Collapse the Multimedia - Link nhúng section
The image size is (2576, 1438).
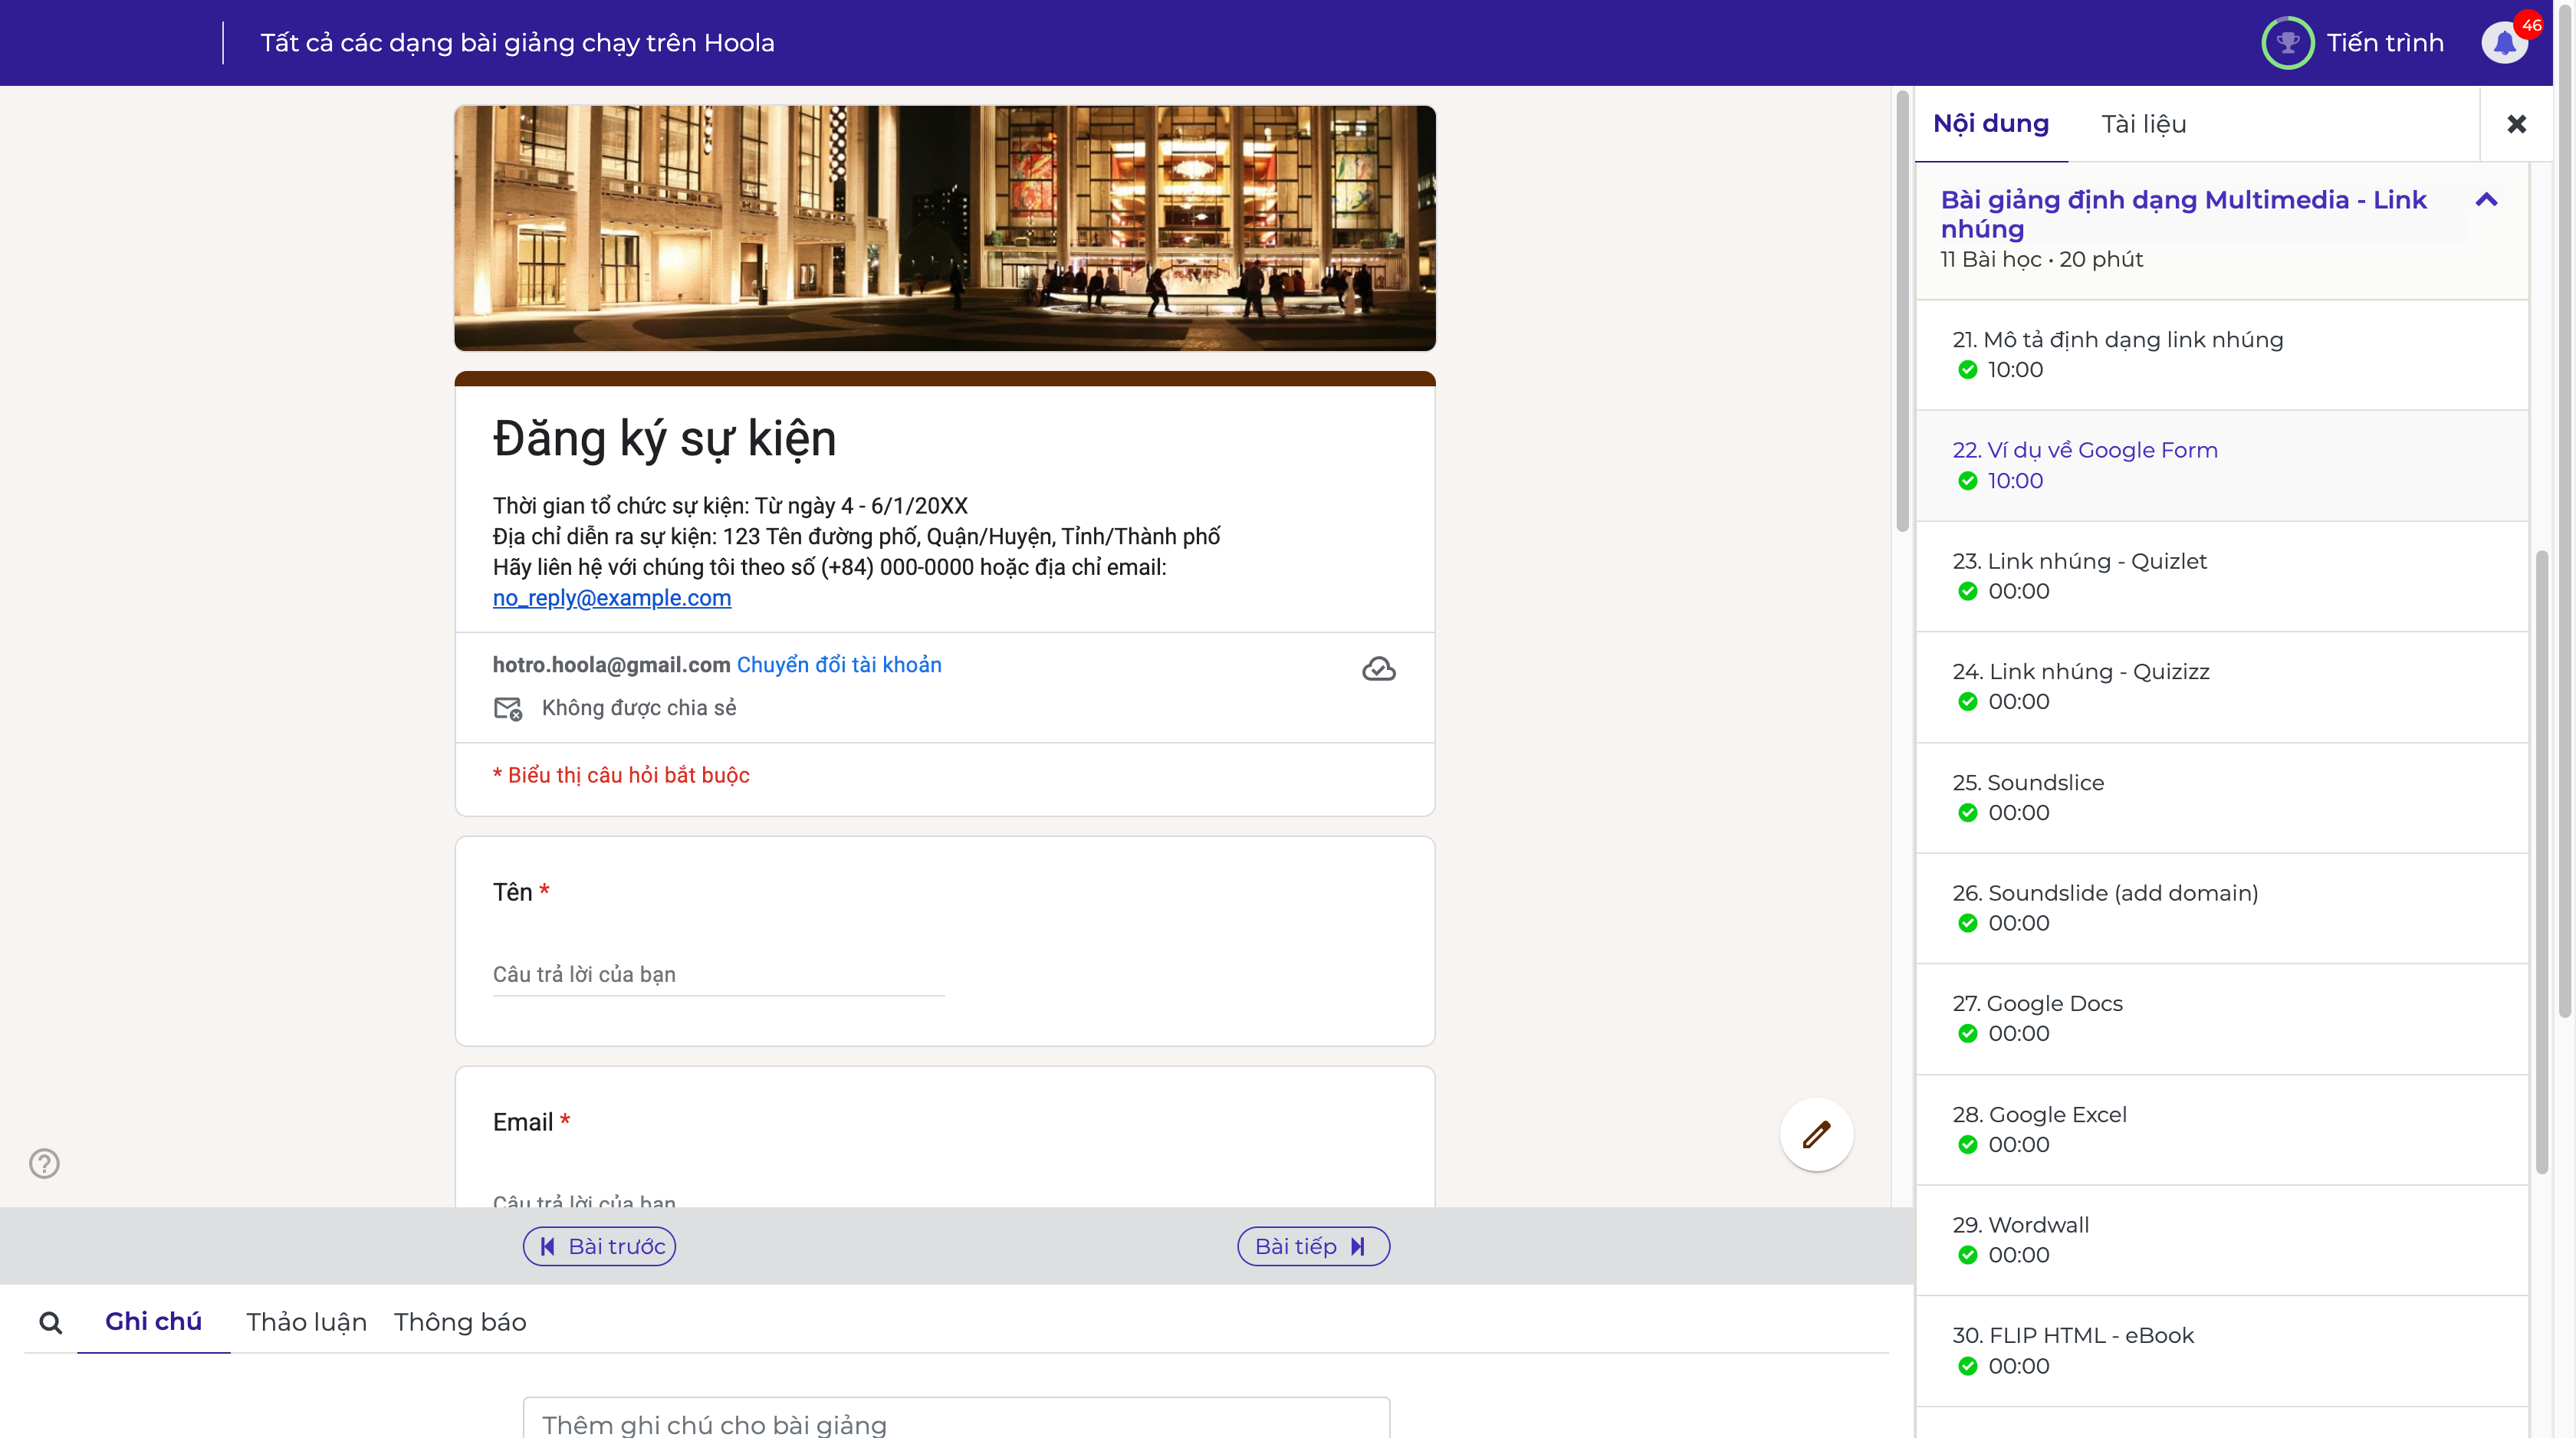pyautogui.click(x=2486, y=200)
